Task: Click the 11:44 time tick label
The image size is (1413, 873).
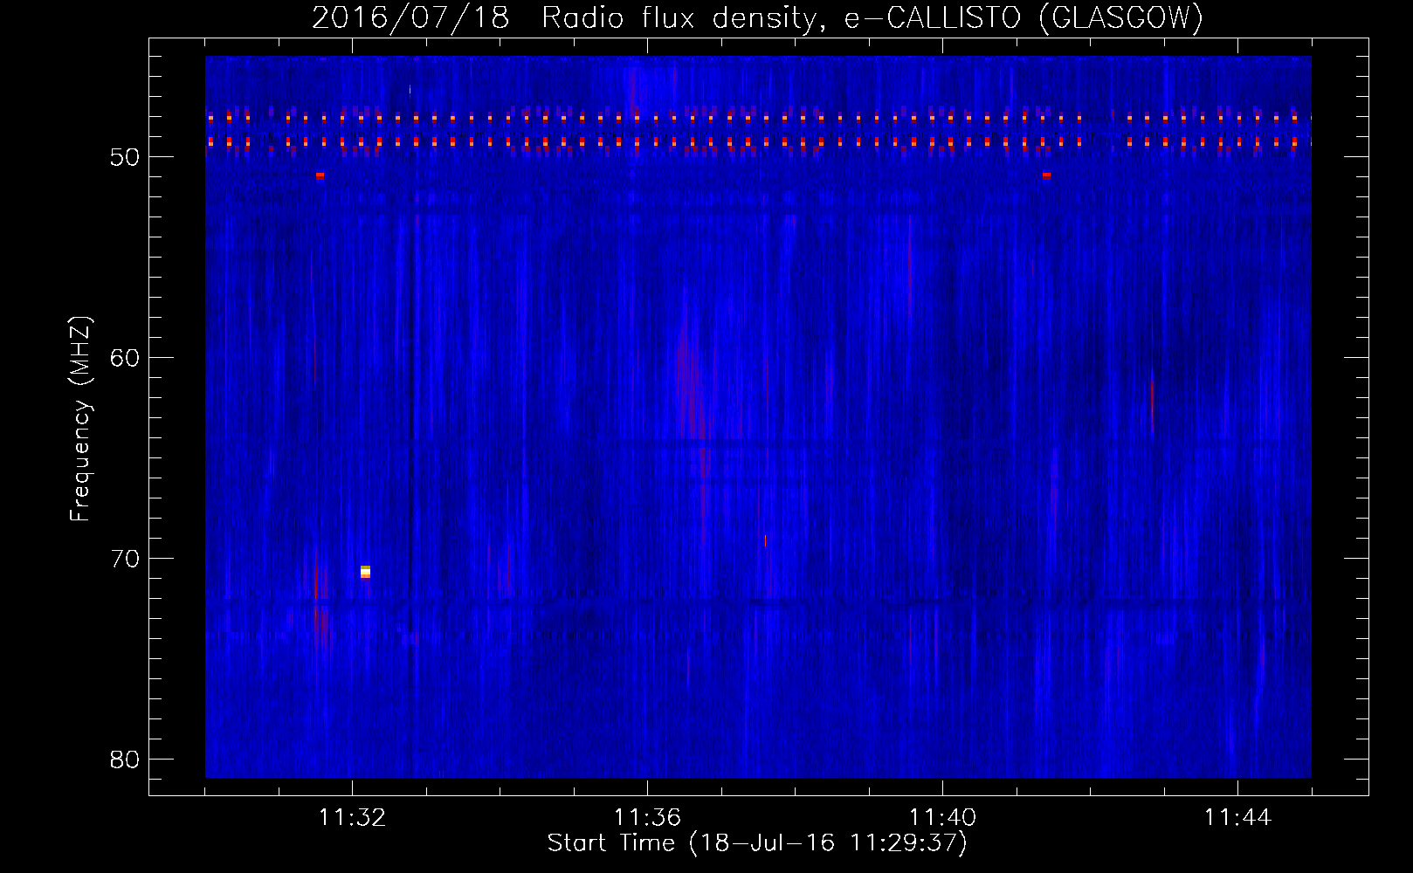Action: [x=1237, y=817]
